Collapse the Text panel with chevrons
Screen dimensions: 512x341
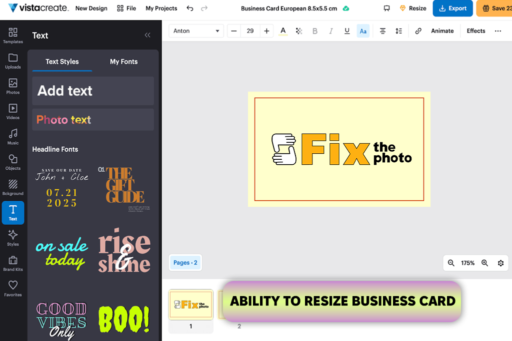[147, 35]
